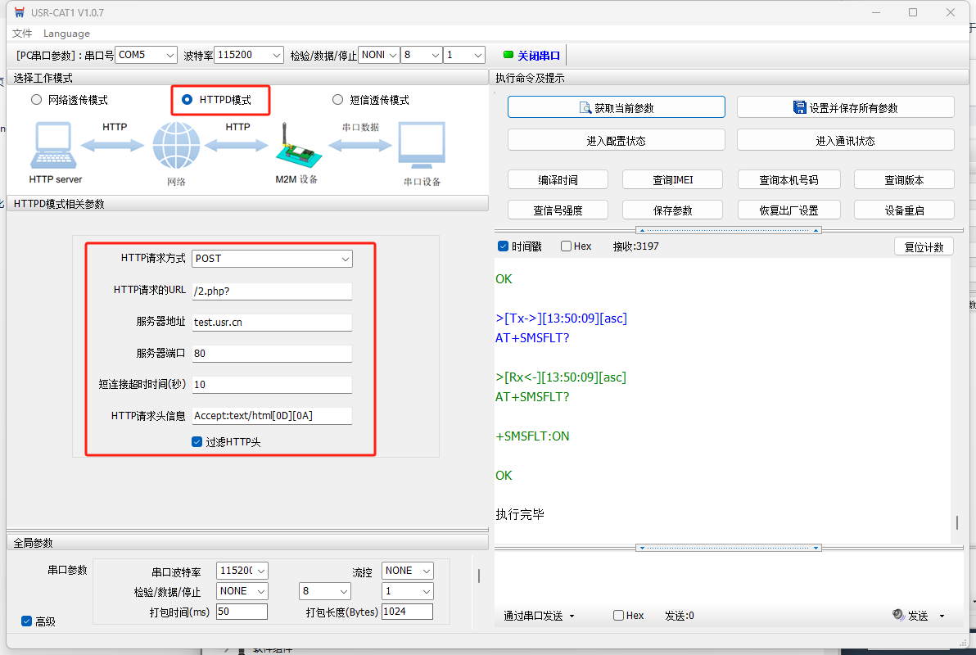Click the HTTP server laptop icon
This screenshot has width=976, height=655.
[54, 146]
